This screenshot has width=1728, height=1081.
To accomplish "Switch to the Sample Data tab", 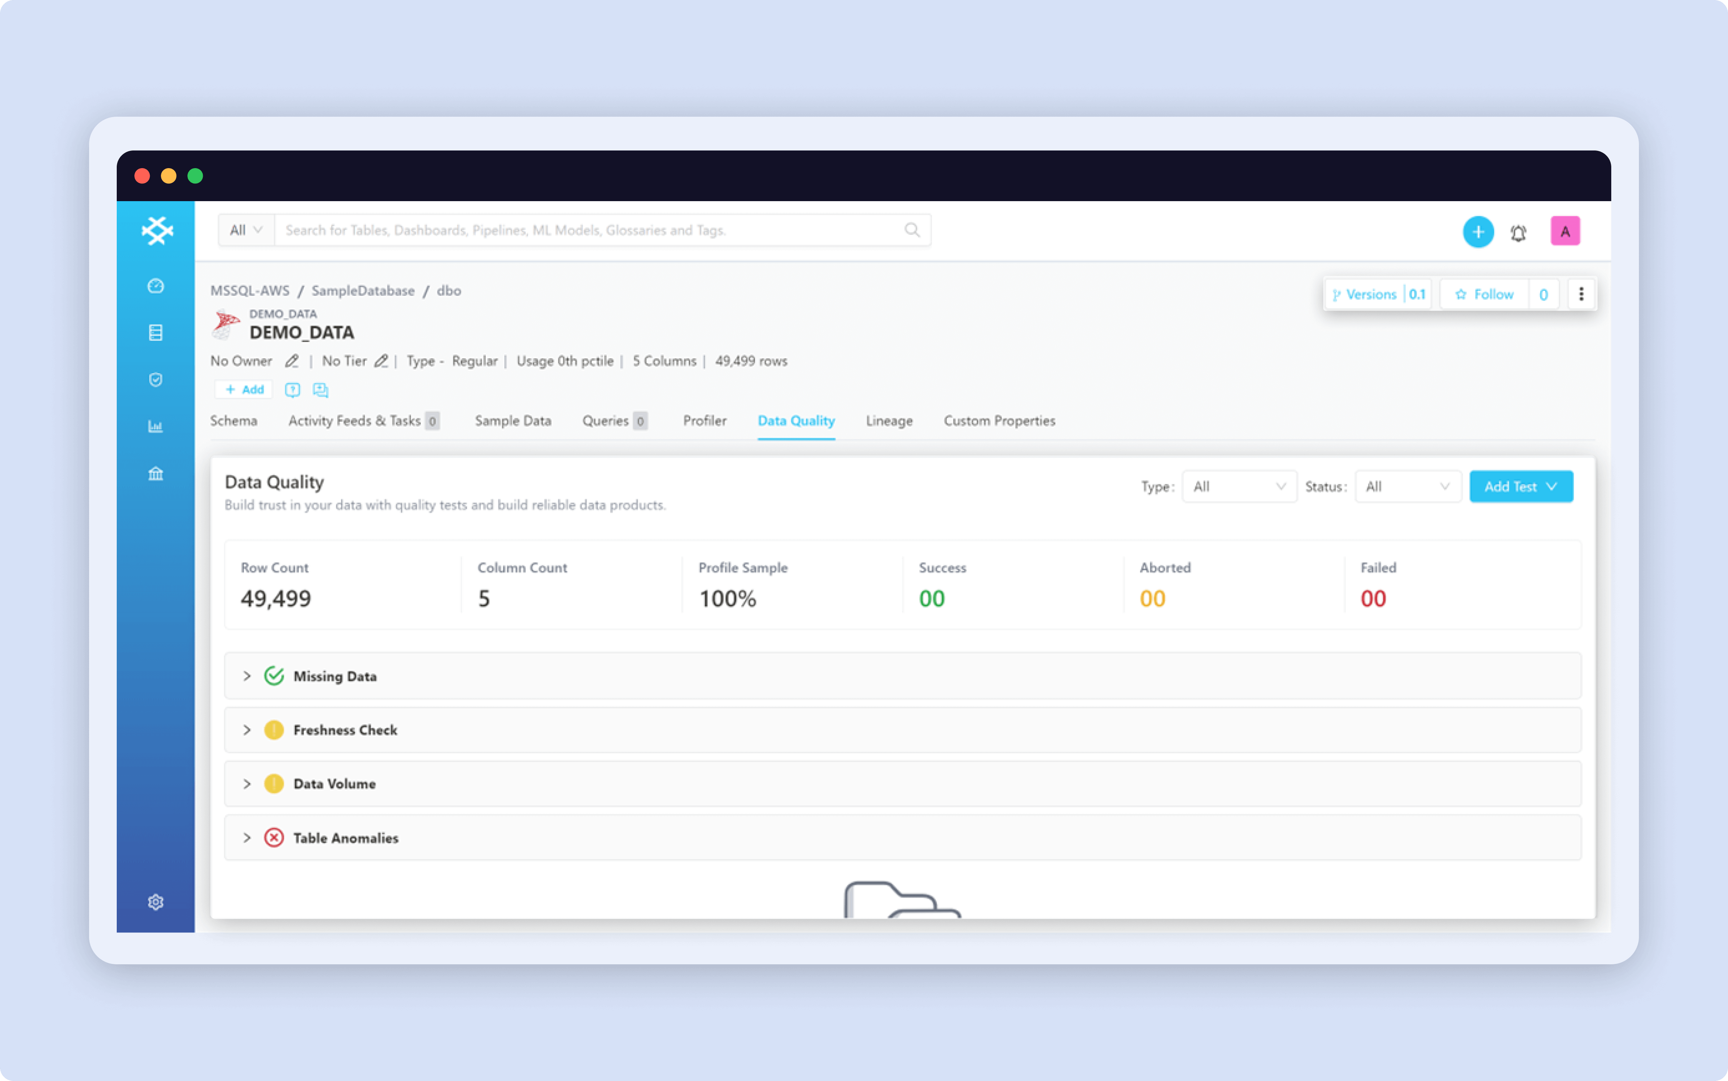I will click(512, 421).
